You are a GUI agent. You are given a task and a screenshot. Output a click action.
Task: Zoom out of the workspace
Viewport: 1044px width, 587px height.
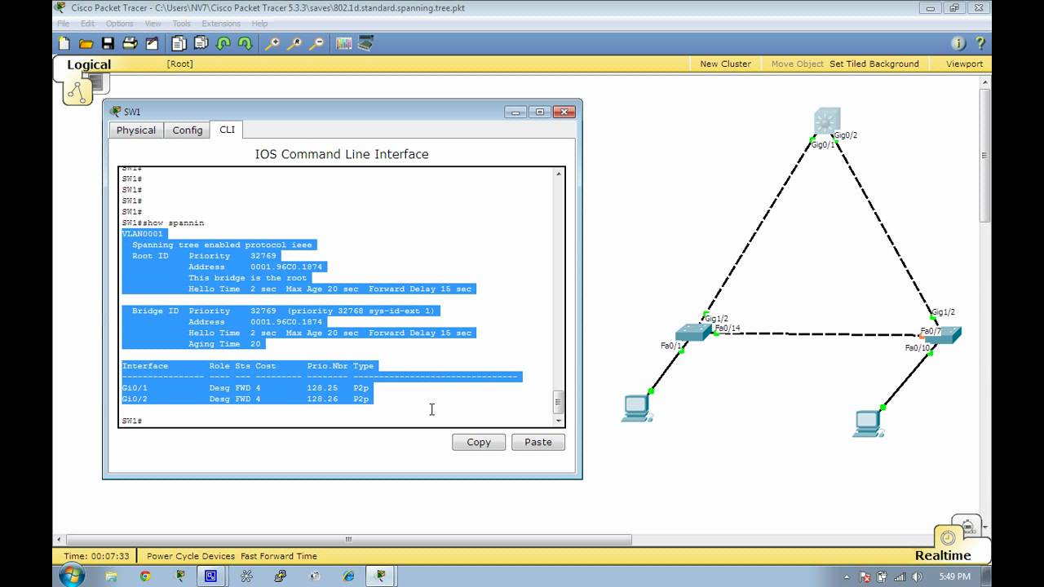pyautogui.click(x=317, y=43)
